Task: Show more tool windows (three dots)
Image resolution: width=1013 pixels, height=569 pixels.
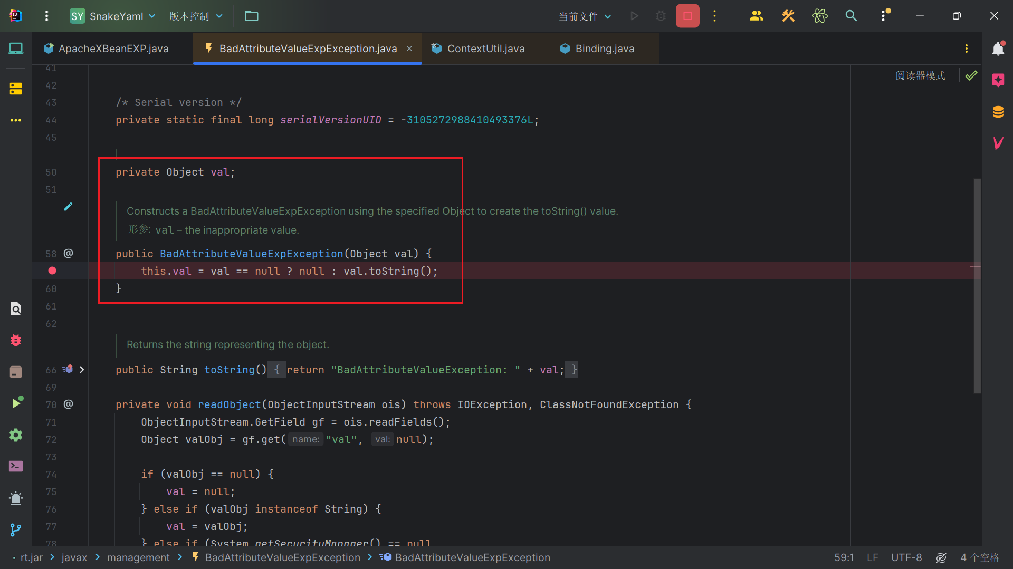Action: (16, 120)
